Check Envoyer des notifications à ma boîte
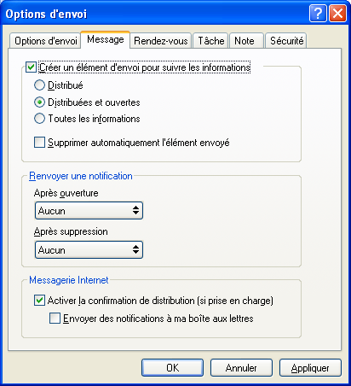 point(55,319)
